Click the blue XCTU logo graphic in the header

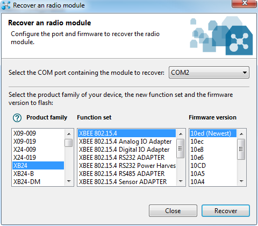[221, 36]
